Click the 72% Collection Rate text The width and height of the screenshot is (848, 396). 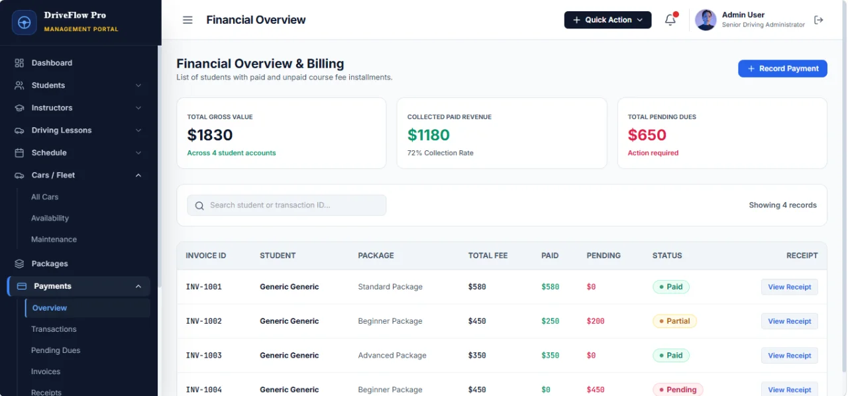[x=441, y=153]
